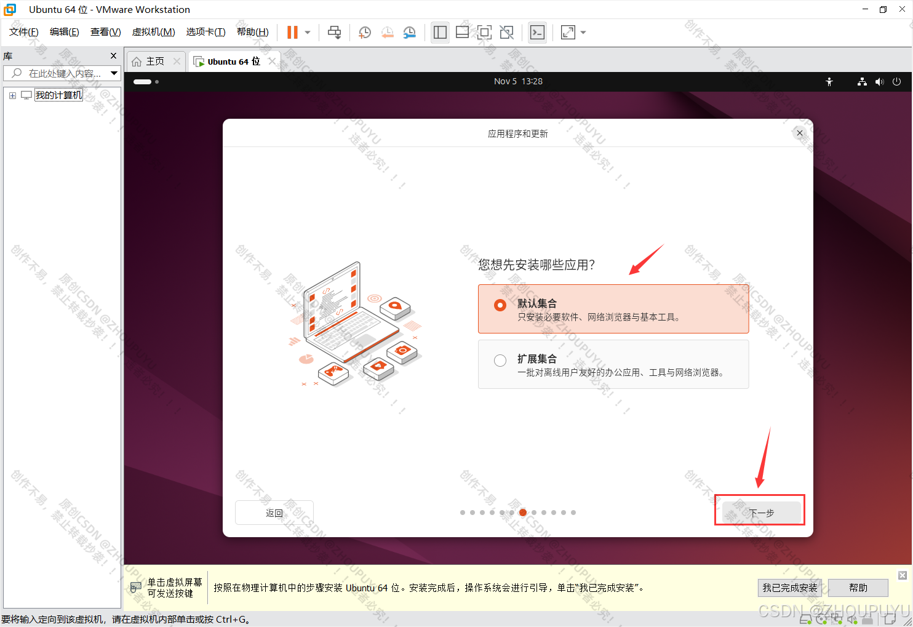Click the Ubuntu network status icon

tap(862, 81)
